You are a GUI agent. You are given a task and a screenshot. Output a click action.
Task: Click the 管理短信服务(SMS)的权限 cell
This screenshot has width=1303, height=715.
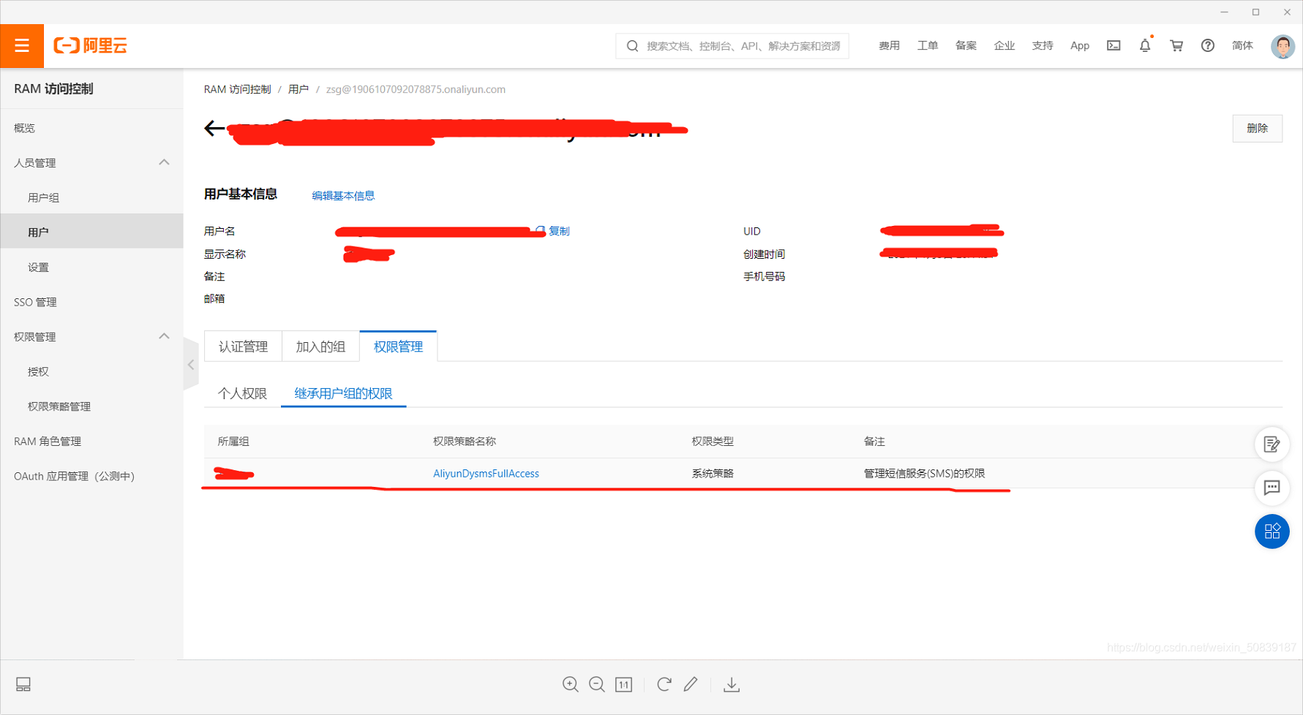(924, 474)
